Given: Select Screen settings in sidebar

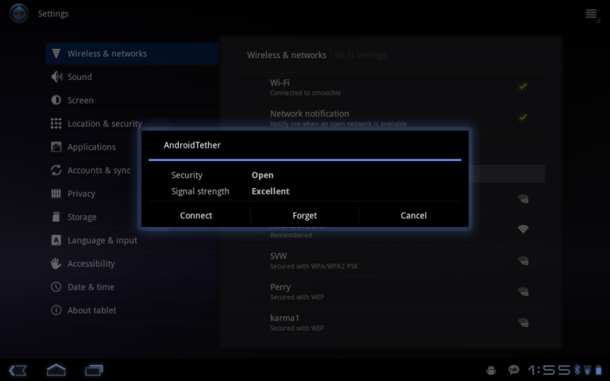Looking at the screenshot, I should pyautogui.click(x=80, y=100).
